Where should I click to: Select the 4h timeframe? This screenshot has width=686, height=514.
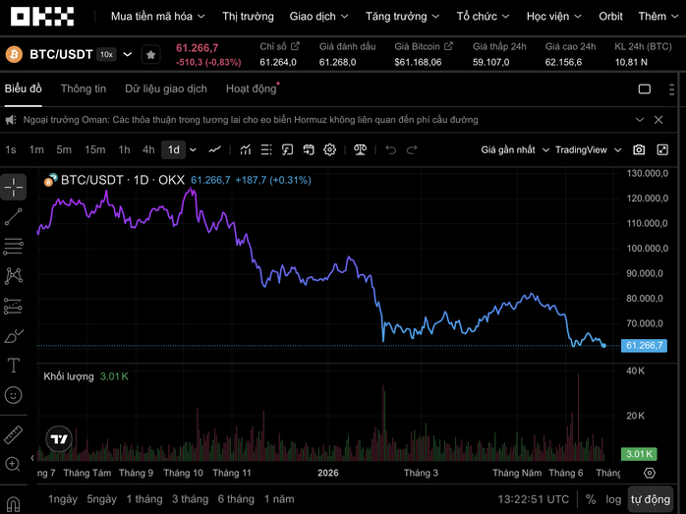click(148, 150)
